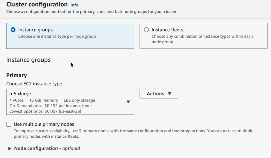This screenshot has width=271, height=158.
Task: Open the Cluster configuration Info link
Action: [74, 5]
